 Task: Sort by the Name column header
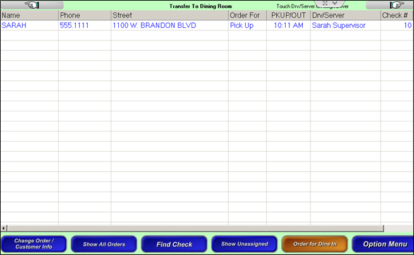(x=29, y=15)
